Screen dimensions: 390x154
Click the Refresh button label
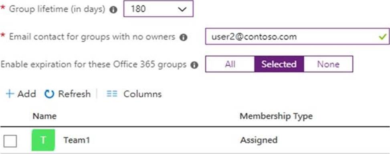tap(75, 94)
